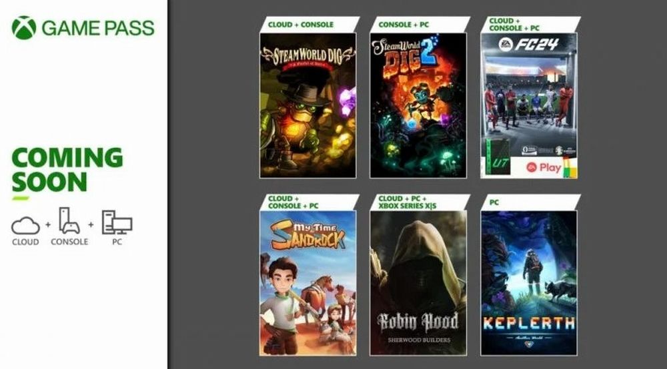The image size is (667, 369).
Task: Open the Keplerth game cover
Action: pyautogui.click(x=529, y=283)
